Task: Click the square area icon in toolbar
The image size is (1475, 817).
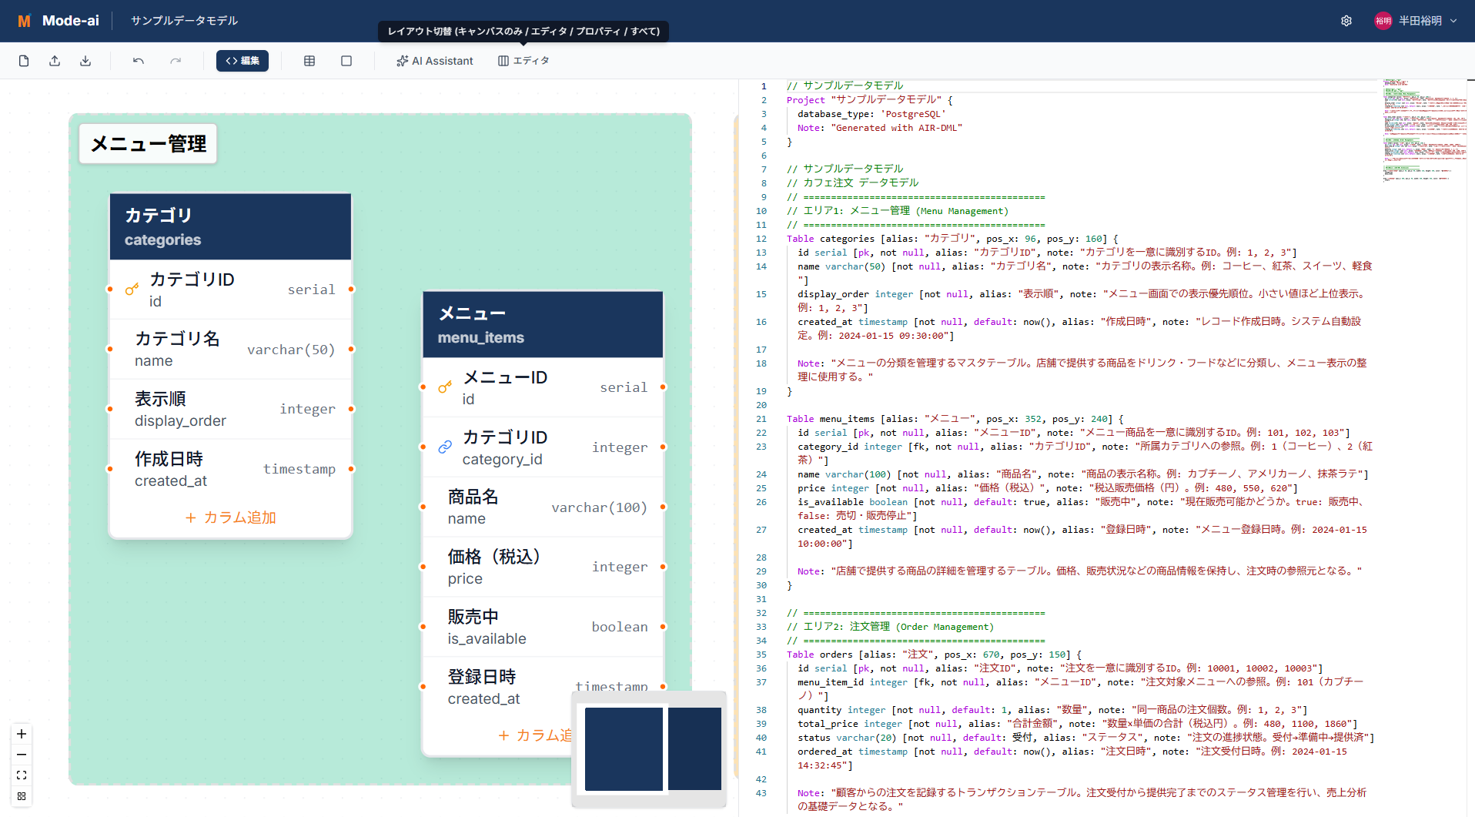Action: [x=346, y=61]
